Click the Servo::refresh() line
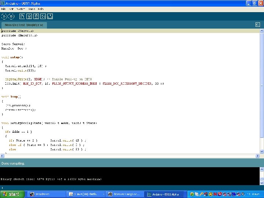The image size is (264, 198). 21,110
